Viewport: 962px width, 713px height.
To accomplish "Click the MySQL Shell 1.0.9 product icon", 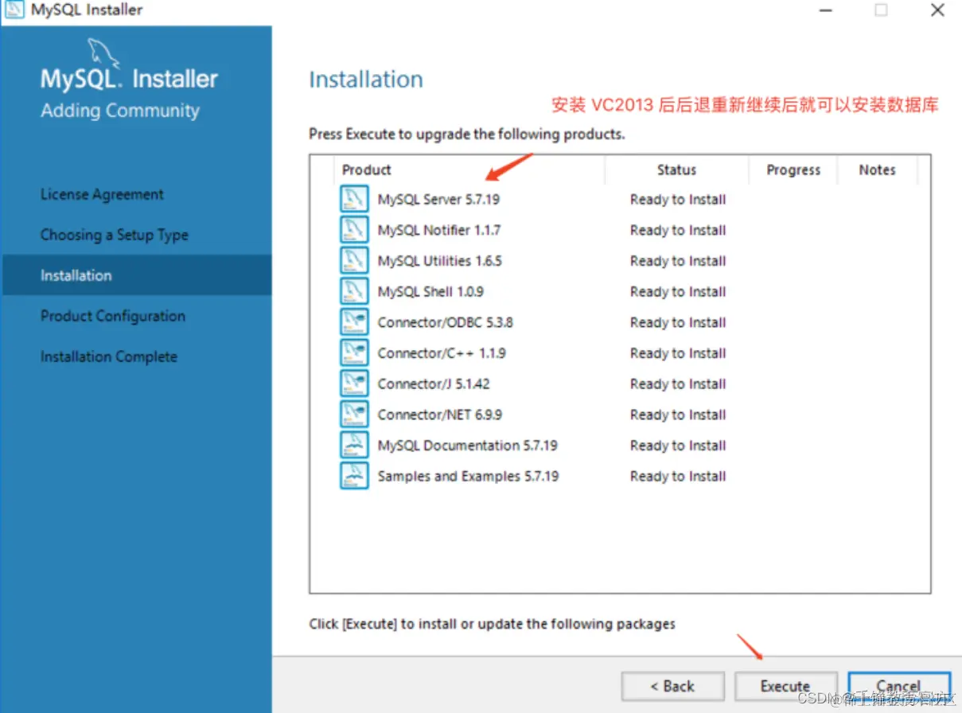I will [354, 291].
